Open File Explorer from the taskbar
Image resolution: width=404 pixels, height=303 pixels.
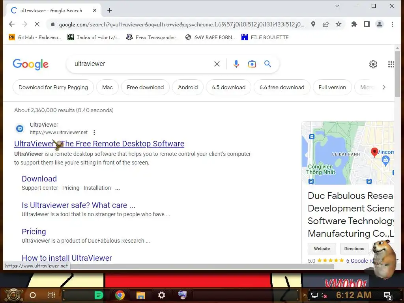pyautogui.click(x=141, y=295)
